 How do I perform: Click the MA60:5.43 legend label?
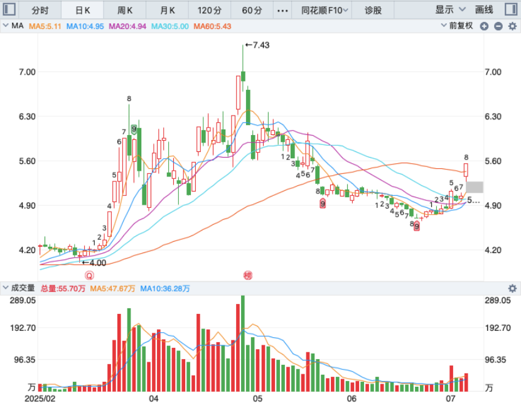click(212, 26)
